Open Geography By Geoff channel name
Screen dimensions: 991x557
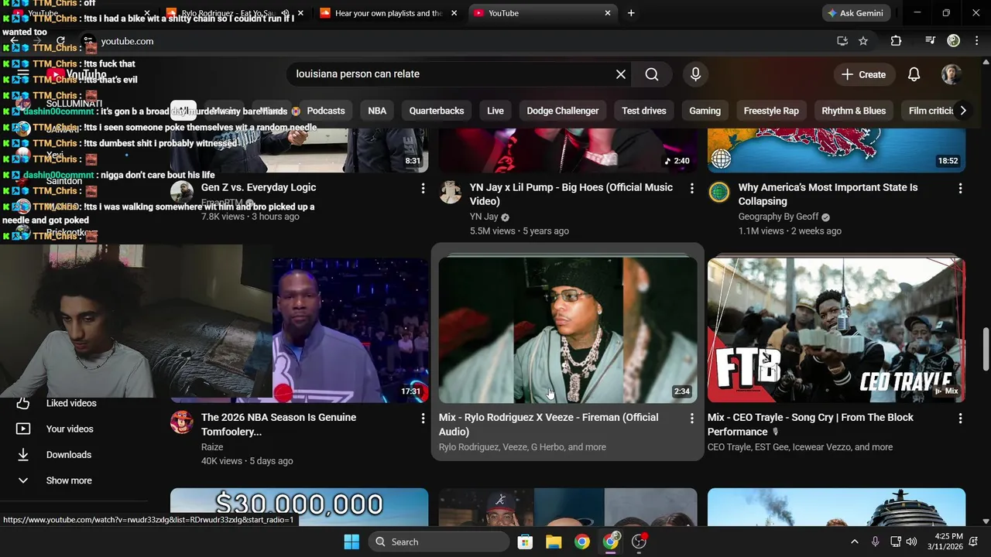778,217
